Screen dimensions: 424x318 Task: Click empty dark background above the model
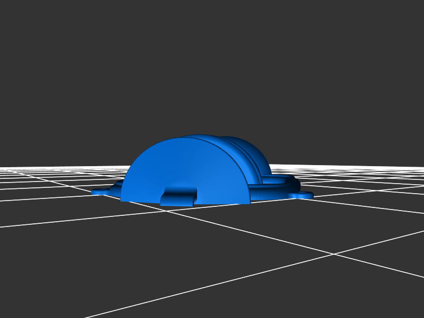(212, 63)
